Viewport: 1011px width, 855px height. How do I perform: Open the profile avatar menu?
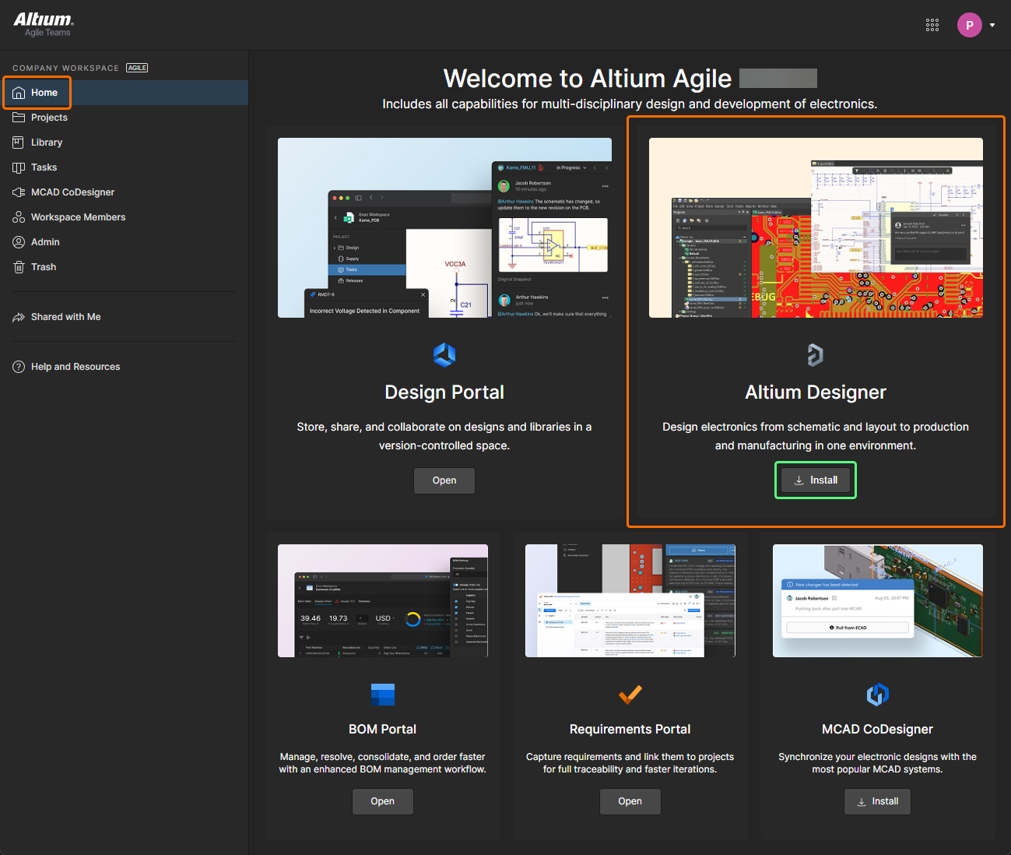click(x=970, y=25)
